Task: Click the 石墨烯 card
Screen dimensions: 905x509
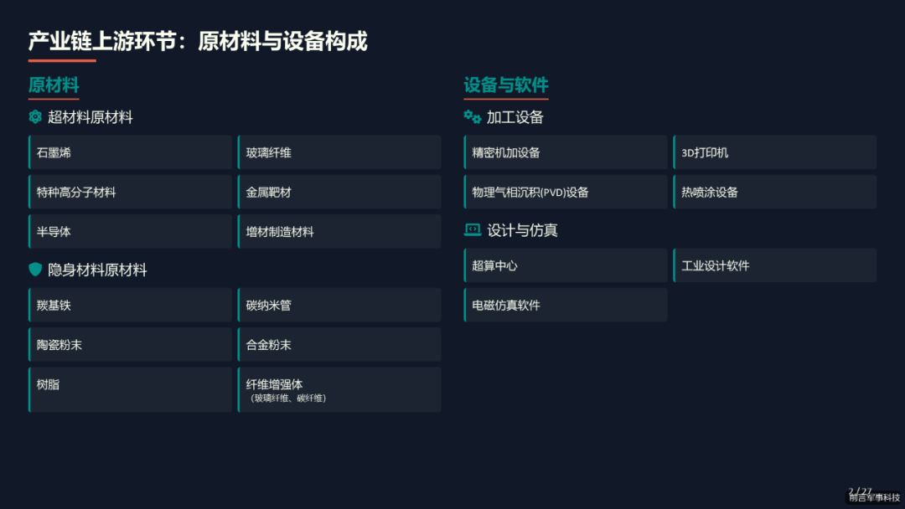Action: [130, 152]
